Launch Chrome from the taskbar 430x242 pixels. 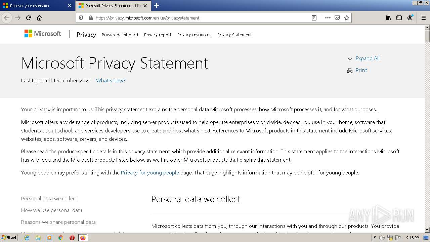60,238
